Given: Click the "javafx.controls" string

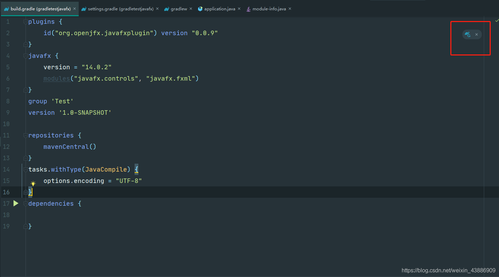Looking at the screenshot, I should point(106,79).
